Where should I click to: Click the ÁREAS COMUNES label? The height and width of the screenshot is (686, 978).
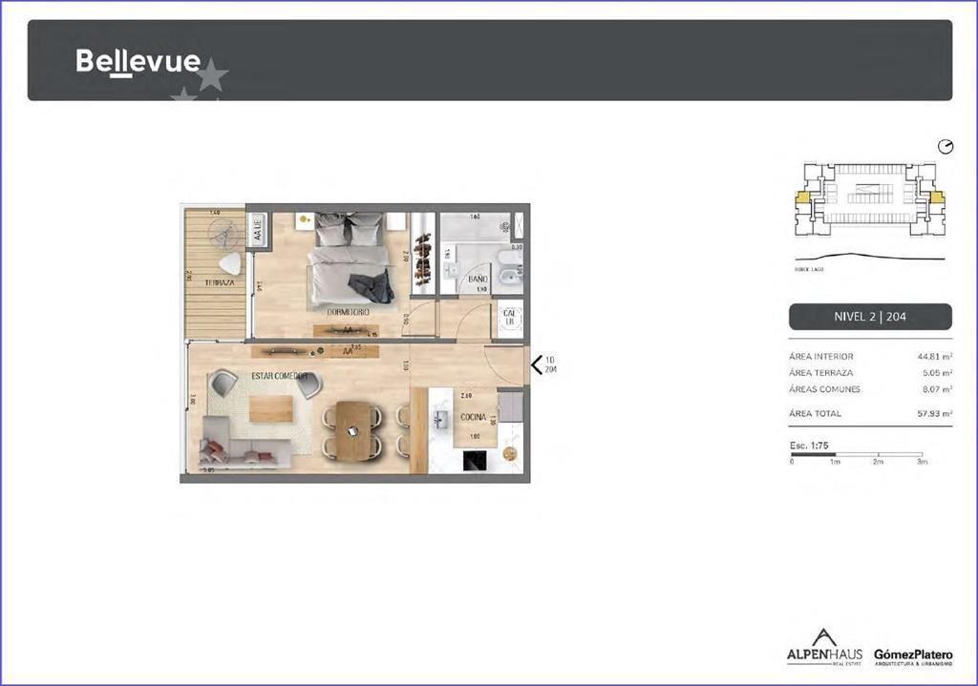[824, 388]
